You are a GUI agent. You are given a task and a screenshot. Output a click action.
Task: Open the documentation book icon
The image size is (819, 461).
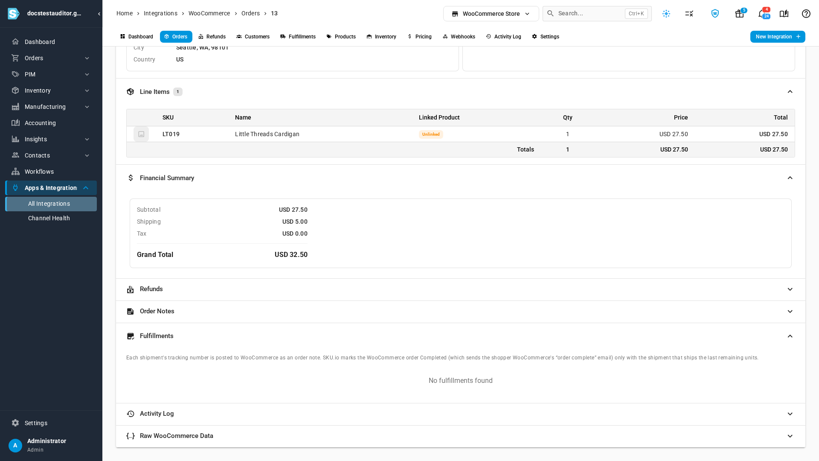[784, 14]
